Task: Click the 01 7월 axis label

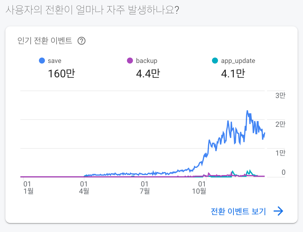Action: coord(145,187)
